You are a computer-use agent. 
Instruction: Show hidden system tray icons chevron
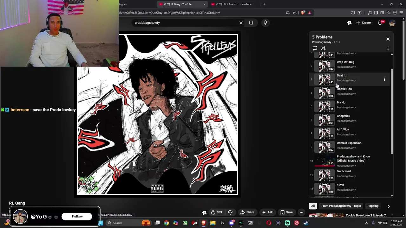tap(366, 223)
